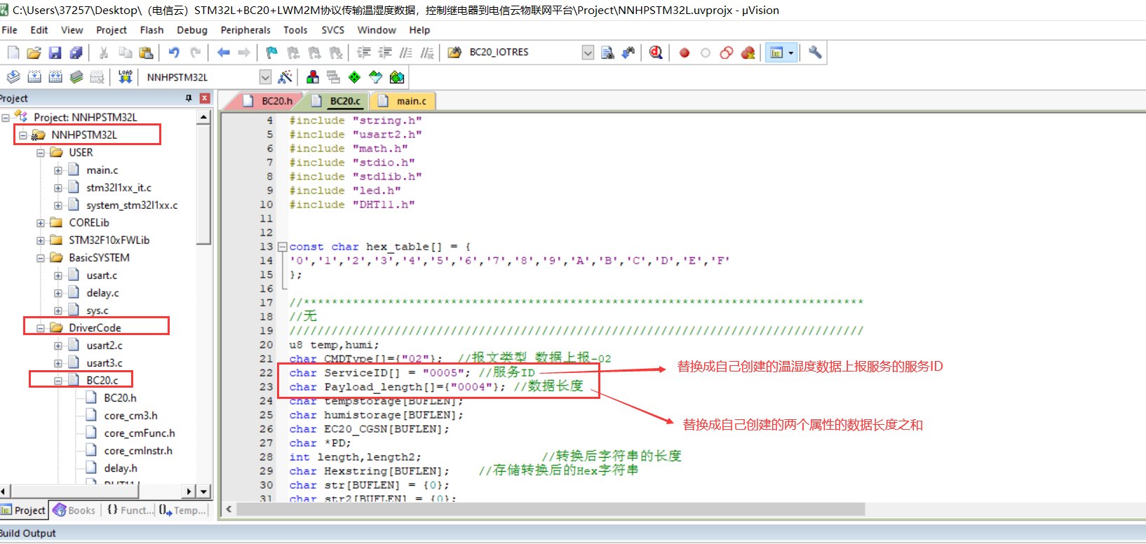Expand the usart2.c tree node
Viewport: 1146px width, 544px height.
tap(58, 346)
